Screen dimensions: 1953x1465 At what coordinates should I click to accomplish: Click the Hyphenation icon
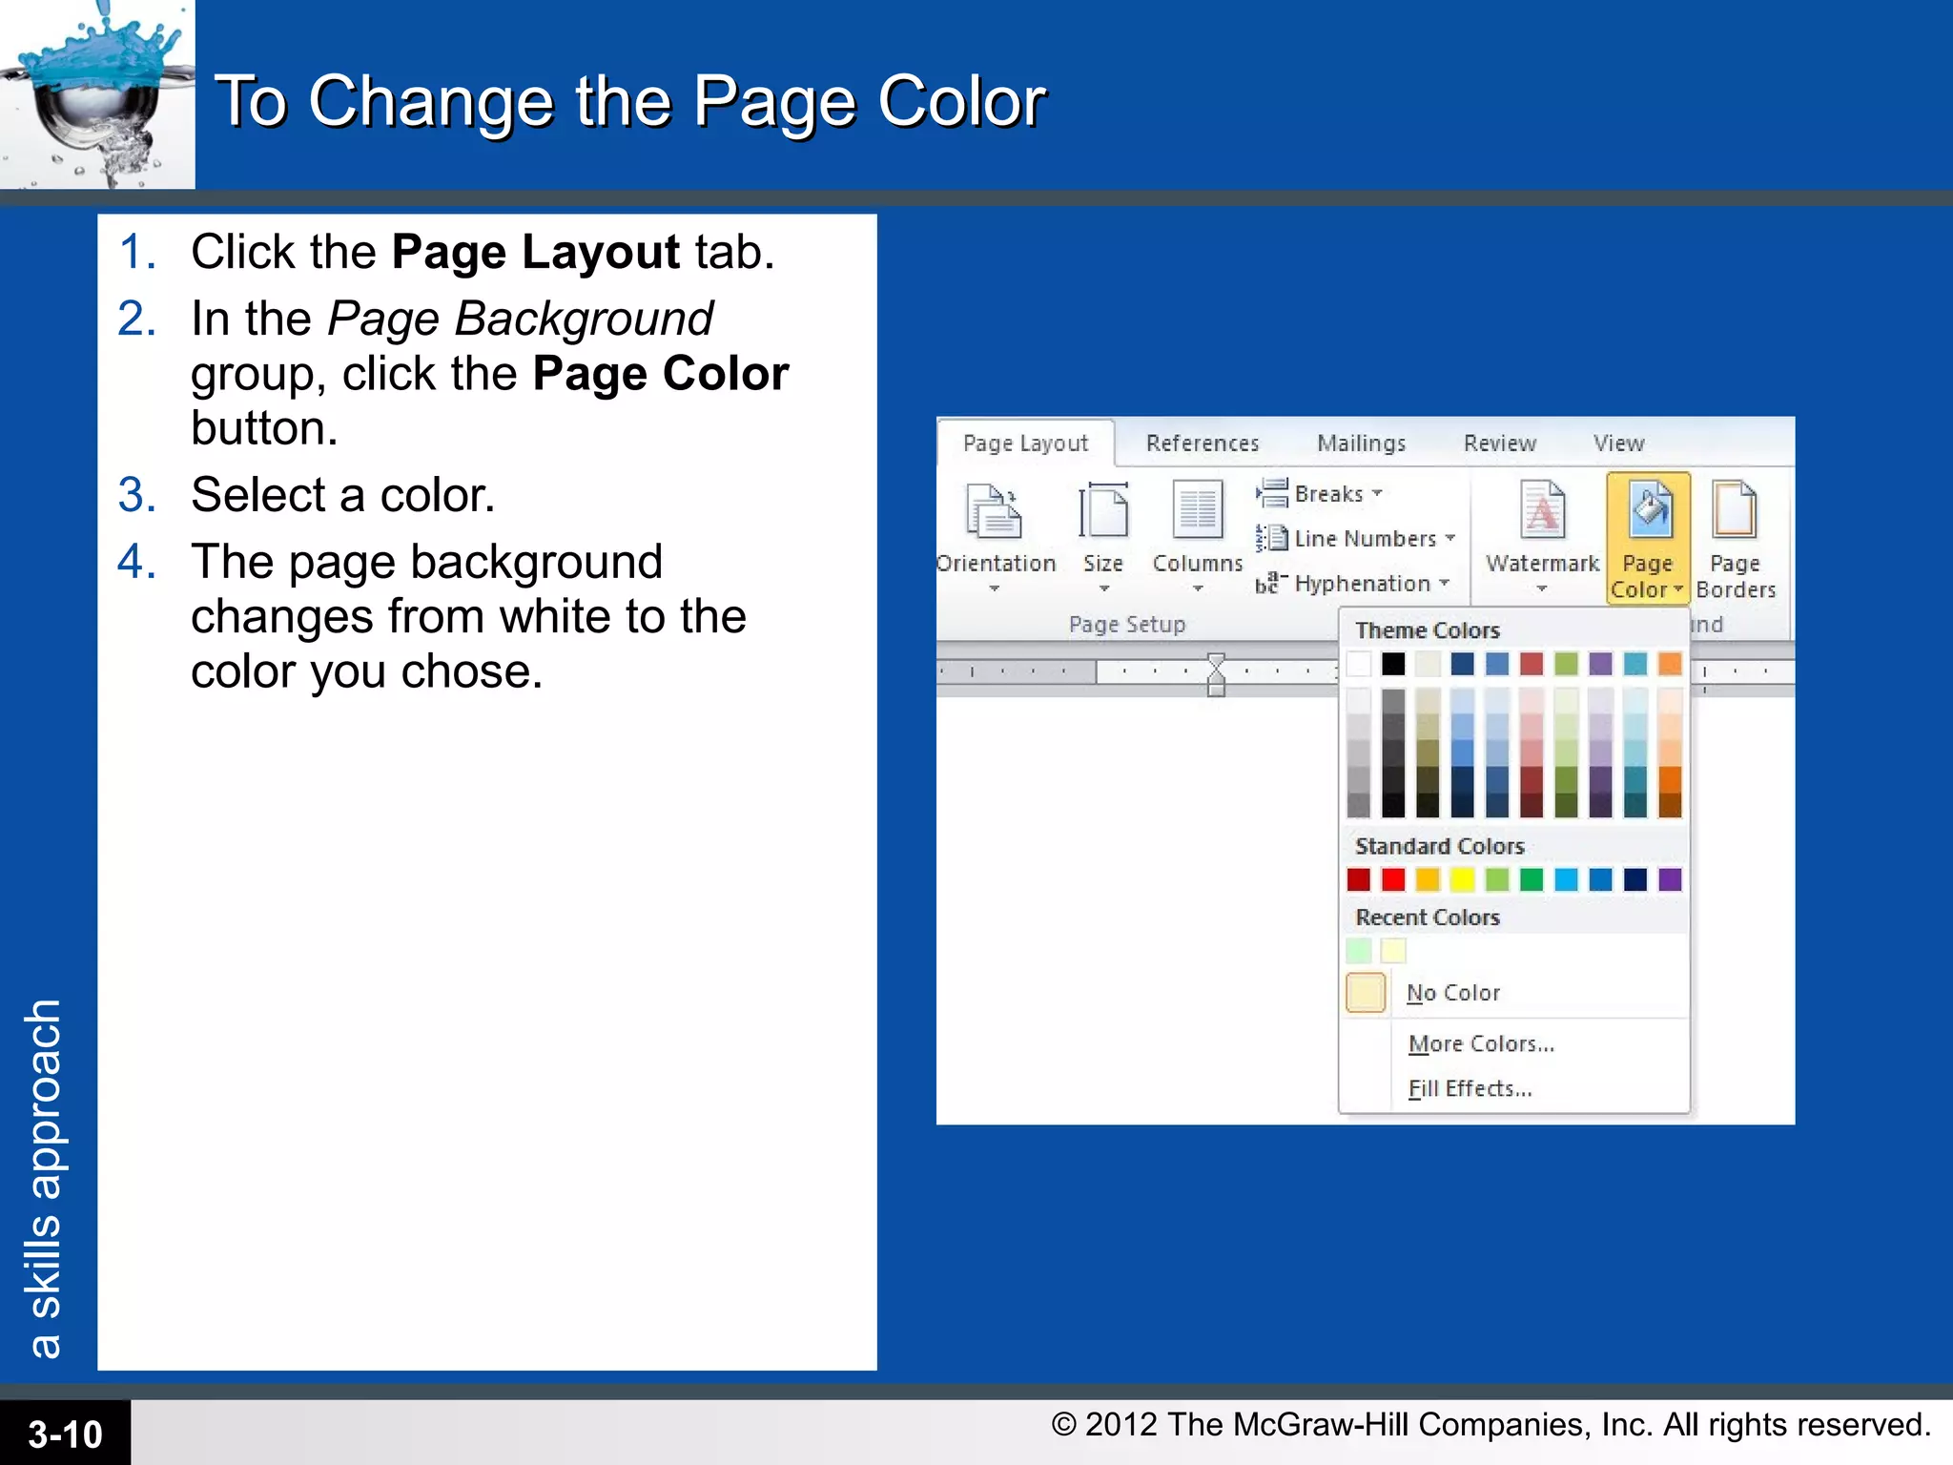pyautogui.click(x=1271, y=583)
